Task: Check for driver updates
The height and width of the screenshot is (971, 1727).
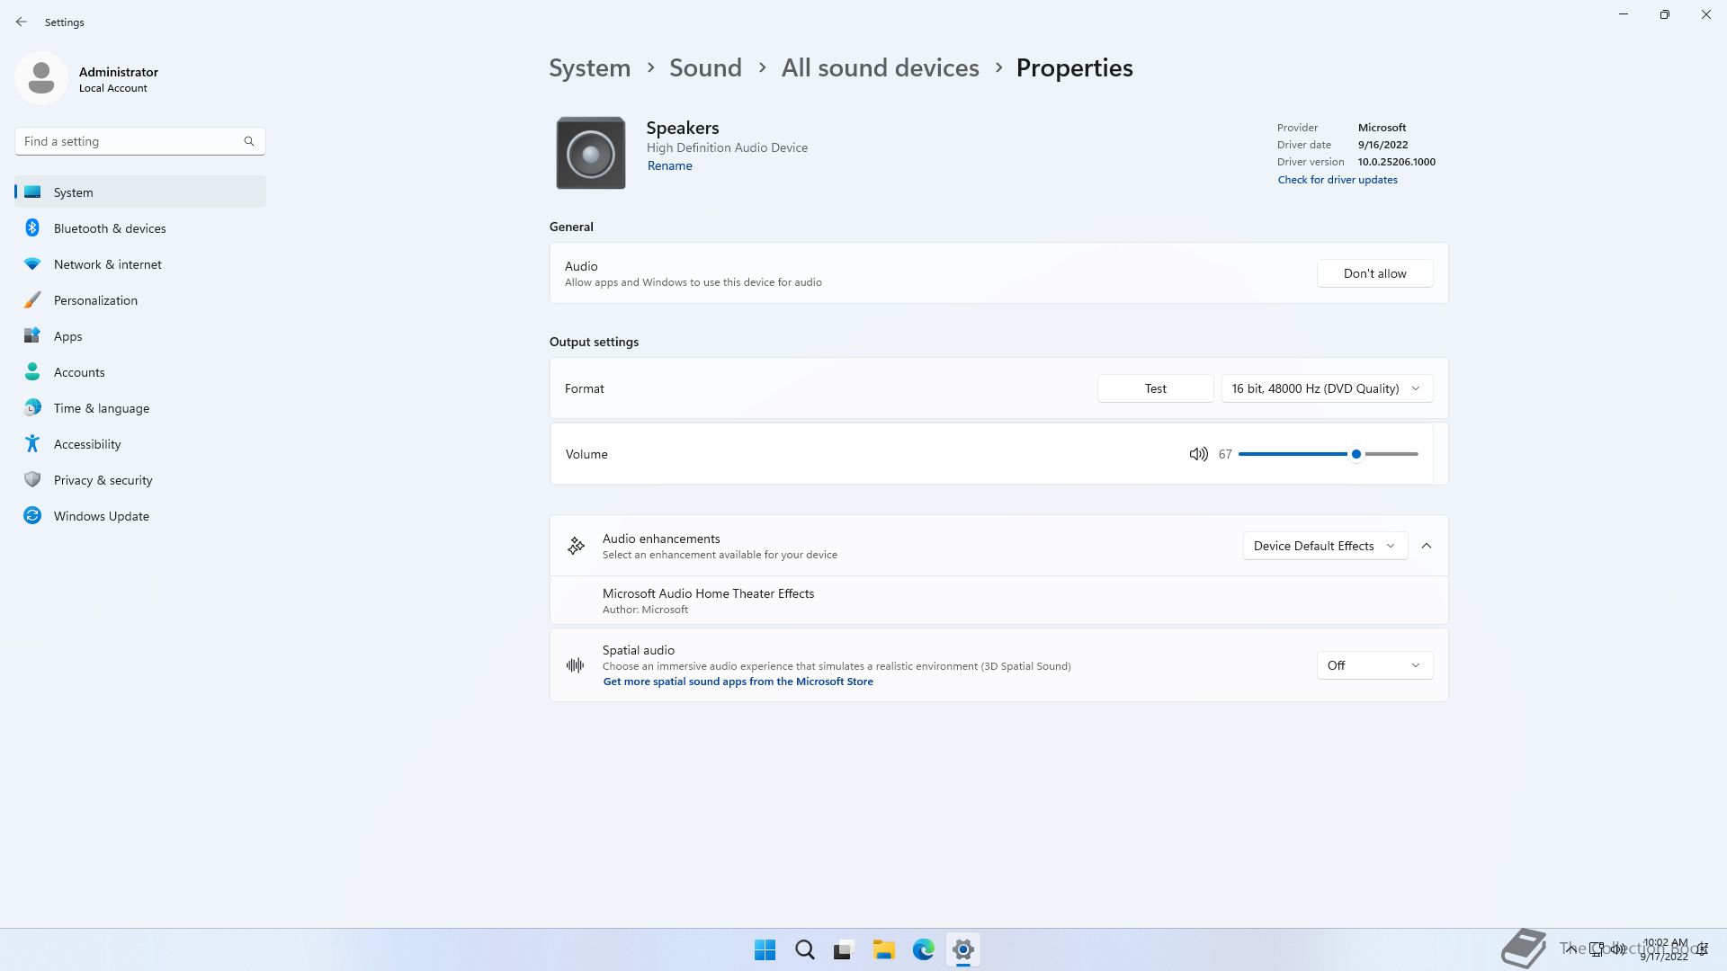Action: 1338,180
